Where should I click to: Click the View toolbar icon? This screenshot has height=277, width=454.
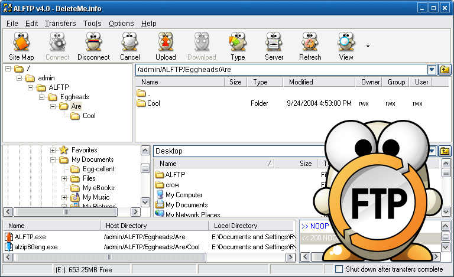346,46
